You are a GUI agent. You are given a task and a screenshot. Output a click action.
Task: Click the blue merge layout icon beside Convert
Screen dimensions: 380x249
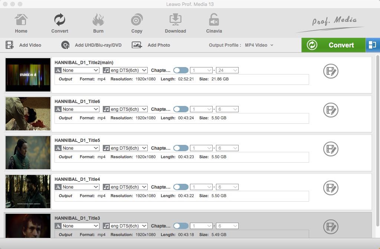tap(372, 45)
